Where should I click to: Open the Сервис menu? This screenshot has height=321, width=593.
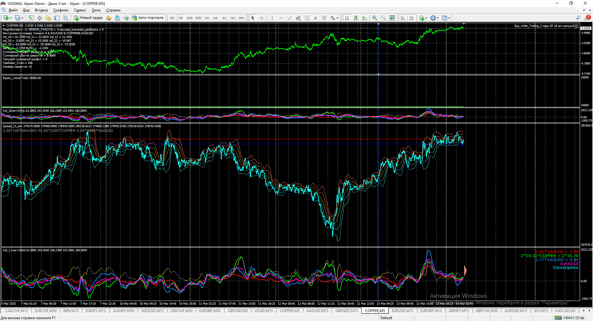click(80, 10)
